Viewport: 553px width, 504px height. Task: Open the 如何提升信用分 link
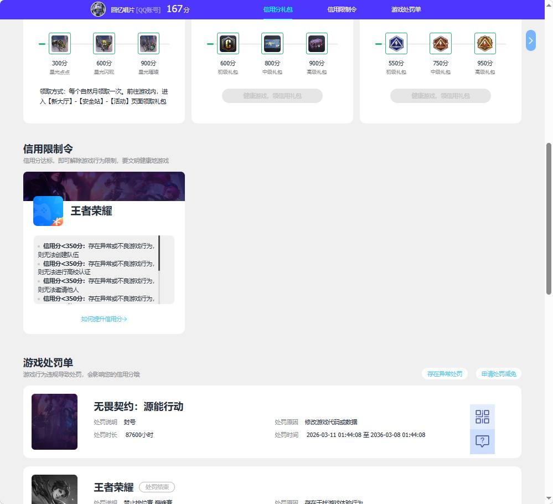pos(104,319)
